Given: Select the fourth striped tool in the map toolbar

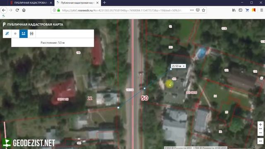Looking at the screenshot, I should pos(31,34).
